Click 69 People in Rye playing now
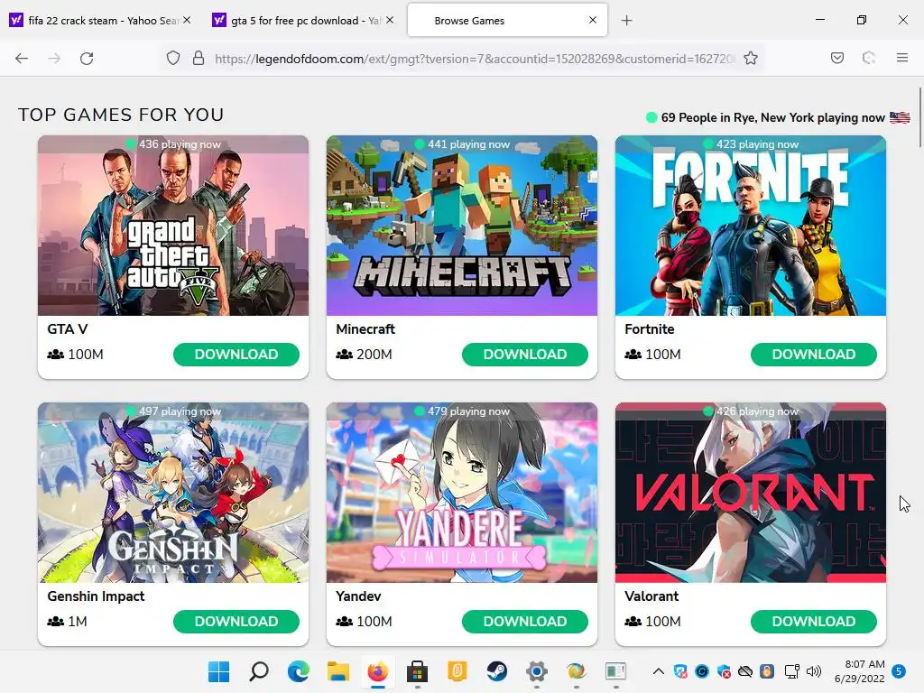The height and width of the screenshot is (693, 924). point(772,117)
